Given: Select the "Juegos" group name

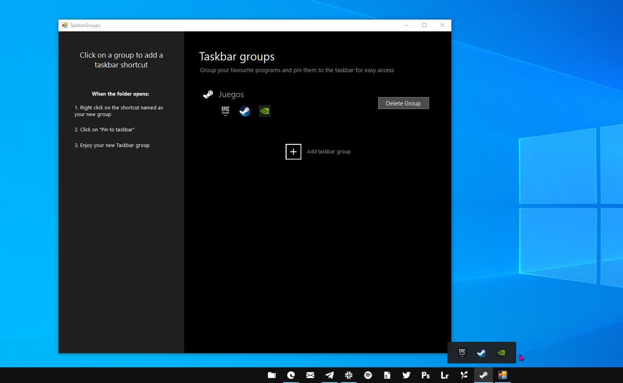Looking at the screenshot, I should click(x=231, y=94).
